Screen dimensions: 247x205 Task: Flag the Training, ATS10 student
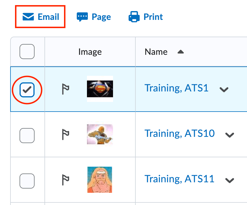[65, 134]
